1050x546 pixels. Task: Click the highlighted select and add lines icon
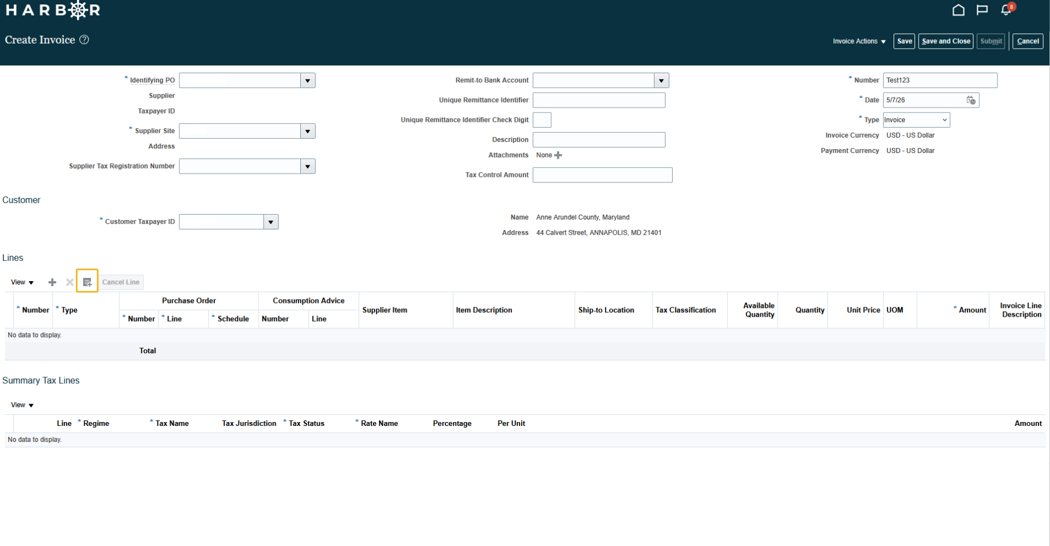[x=87, y=282]
